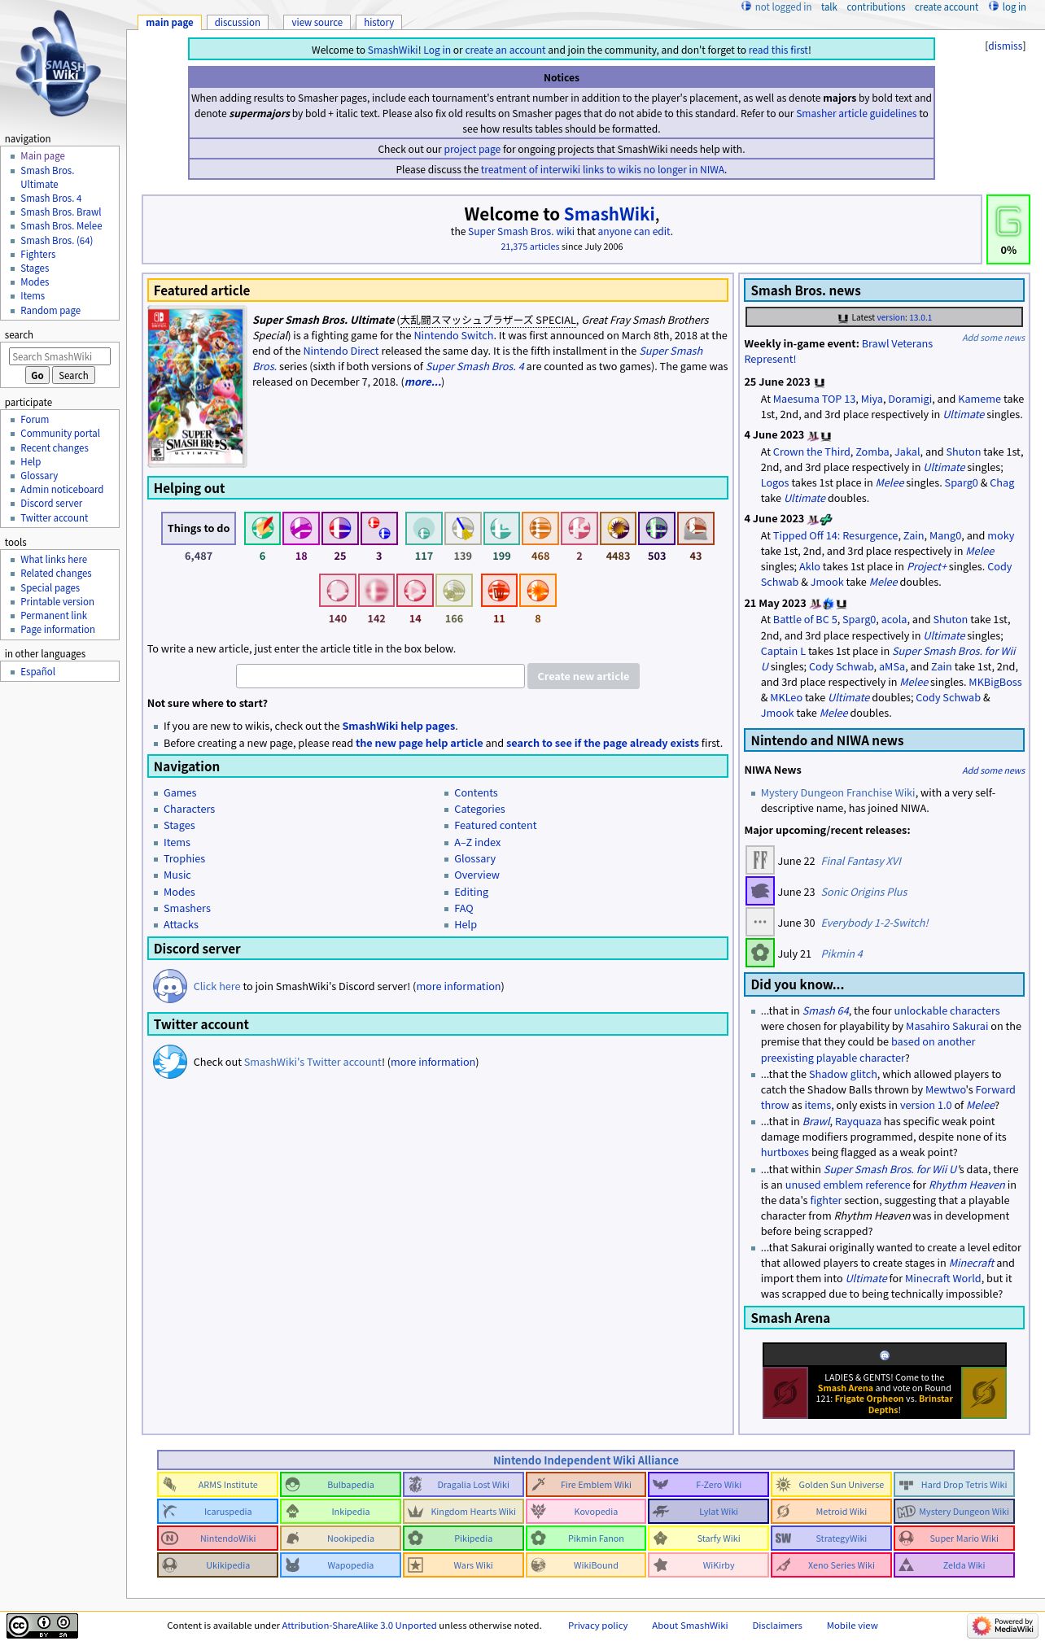Click the 21,375 articles link
1045x1641 pixels.
coord(530,247)
